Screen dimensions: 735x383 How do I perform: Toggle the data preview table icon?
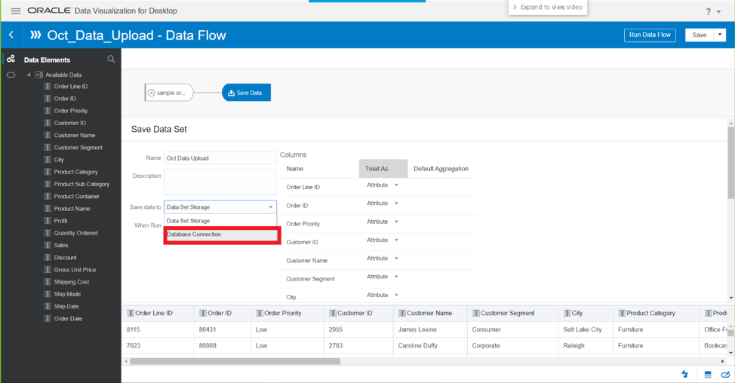[708, 374]
